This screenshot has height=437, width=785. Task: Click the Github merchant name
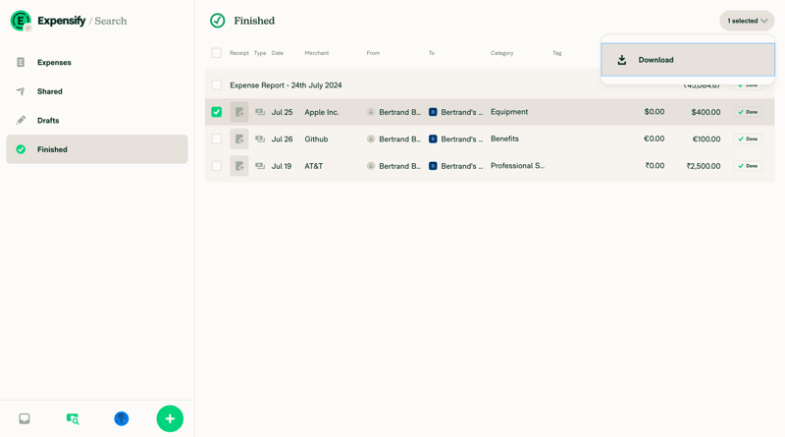pyautogui.click(x=316, y=139)
